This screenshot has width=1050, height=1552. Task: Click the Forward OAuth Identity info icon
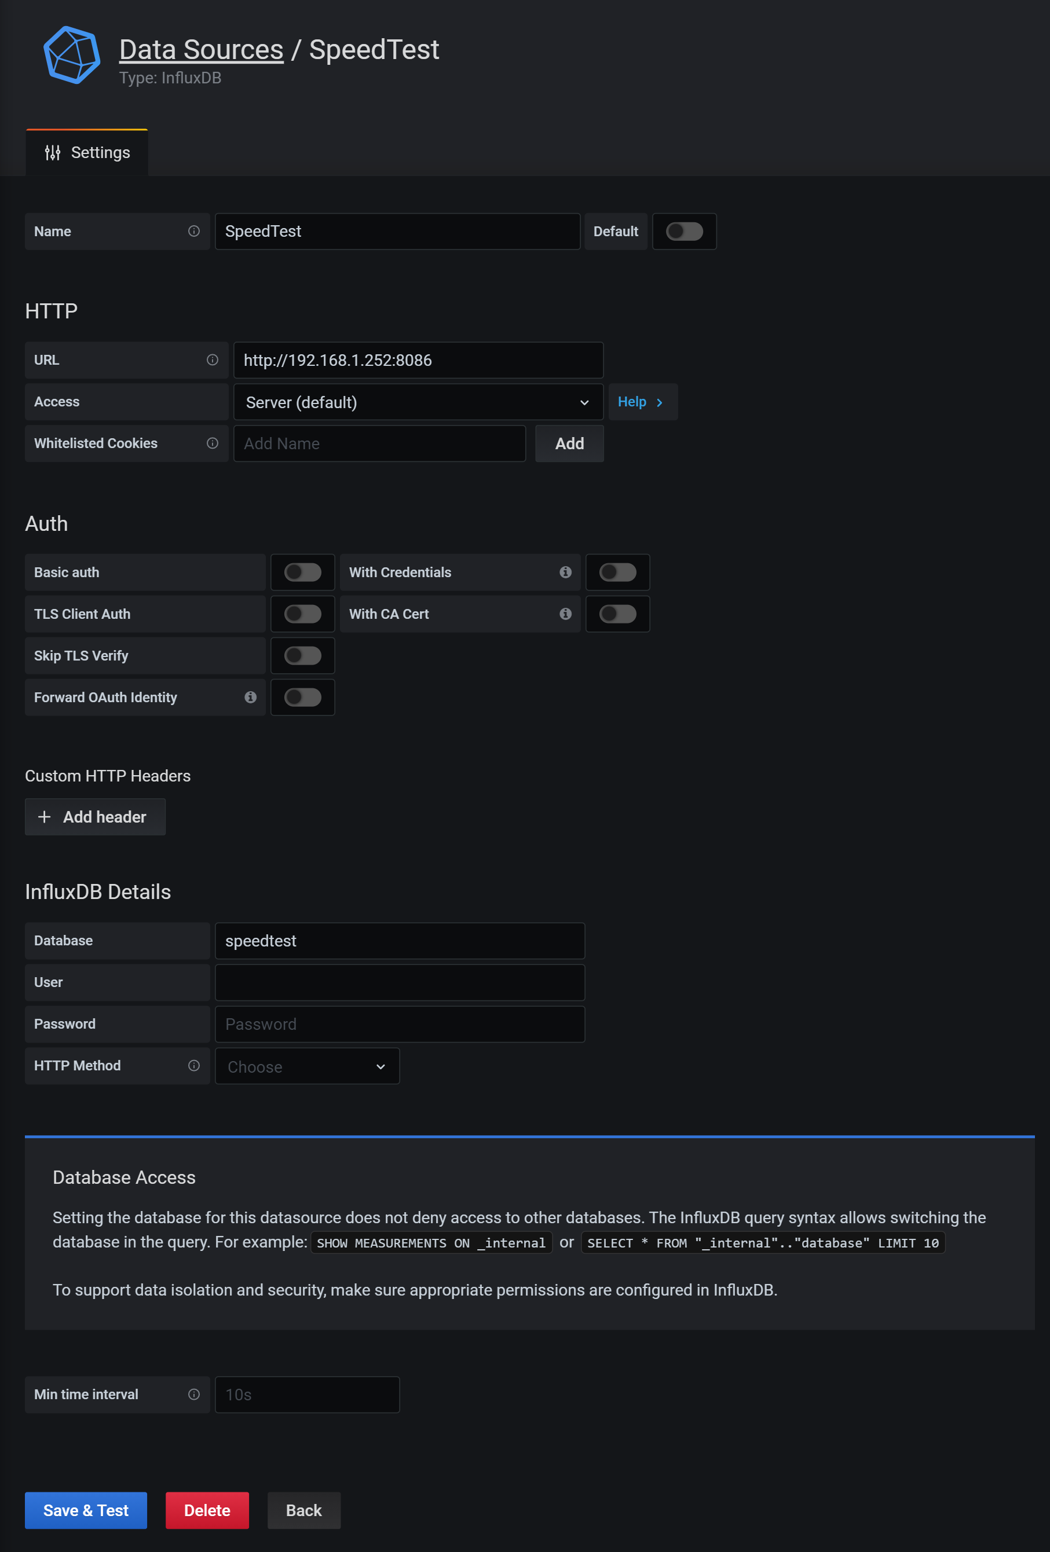(250, 697)
